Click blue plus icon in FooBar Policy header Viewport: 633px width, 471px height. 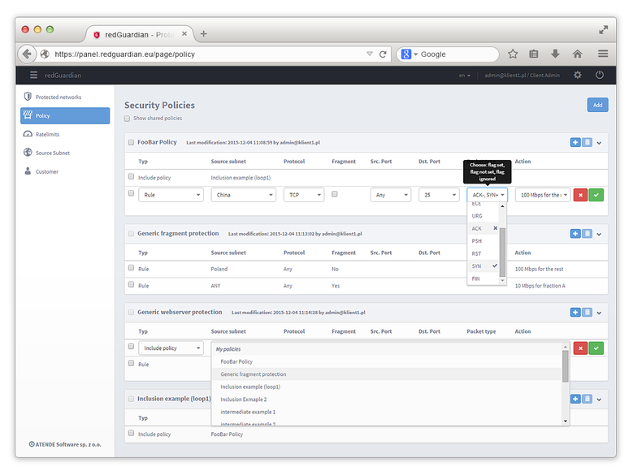[x=575, y=142]
